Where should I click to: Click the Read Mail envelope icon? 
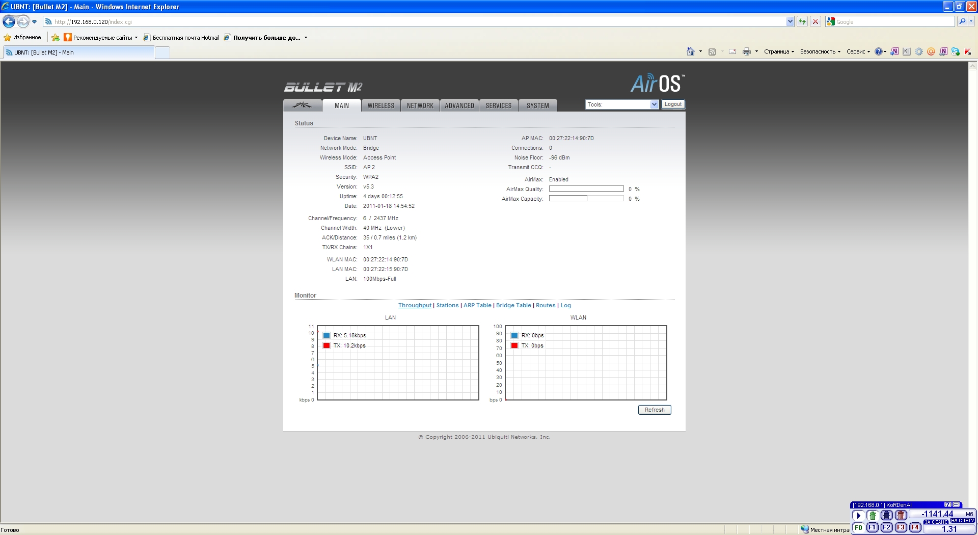tap(732, 51)
